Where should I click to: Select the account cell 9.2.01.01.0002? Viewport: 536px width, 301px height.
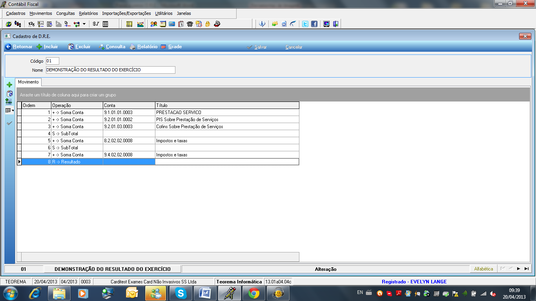pos(129,120)
